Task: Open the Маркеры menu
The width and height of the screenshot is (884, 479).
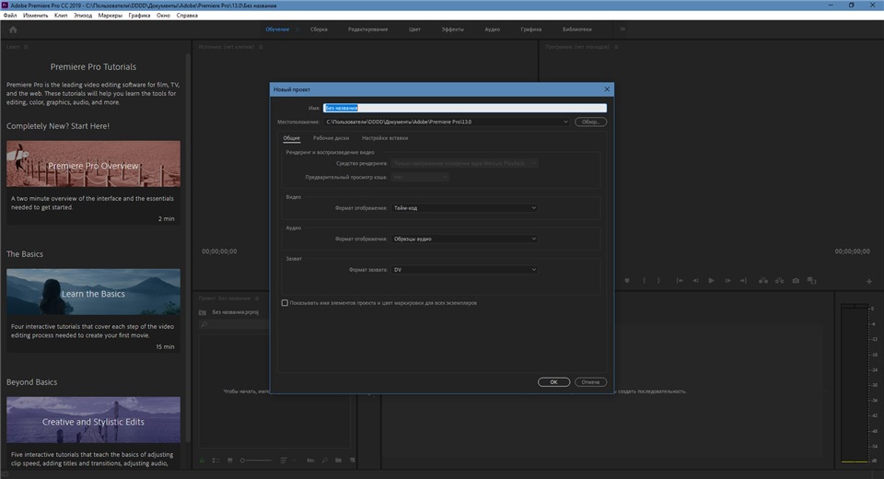Action: (x=110, y=16)
